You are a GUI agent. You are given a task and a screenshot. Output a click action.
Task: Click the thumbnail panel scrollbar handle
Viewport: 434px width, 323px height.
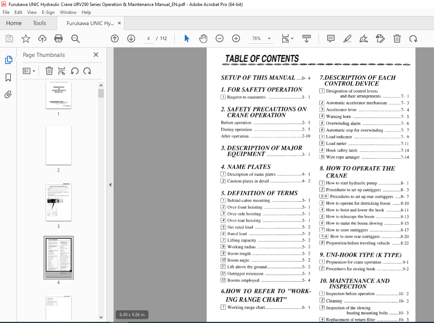[101, 94]
